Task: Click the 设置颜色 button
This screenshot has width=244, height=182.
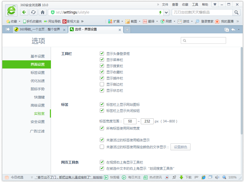Action: tap(181, 147)
